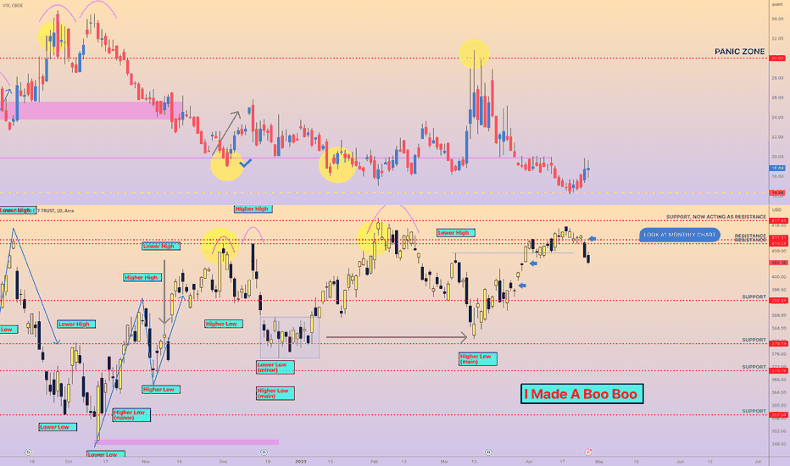Click the dividend D marker just before 2023
The height and width of the screenshot is (466, 790).
coord(264,452)
